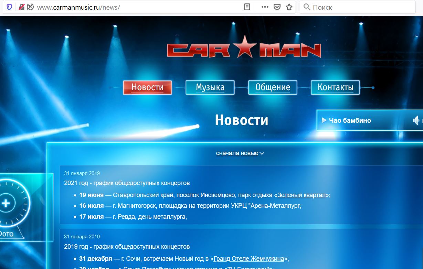Open the Новости menu tab
The image size is (423, 269).
click(147, 87)
